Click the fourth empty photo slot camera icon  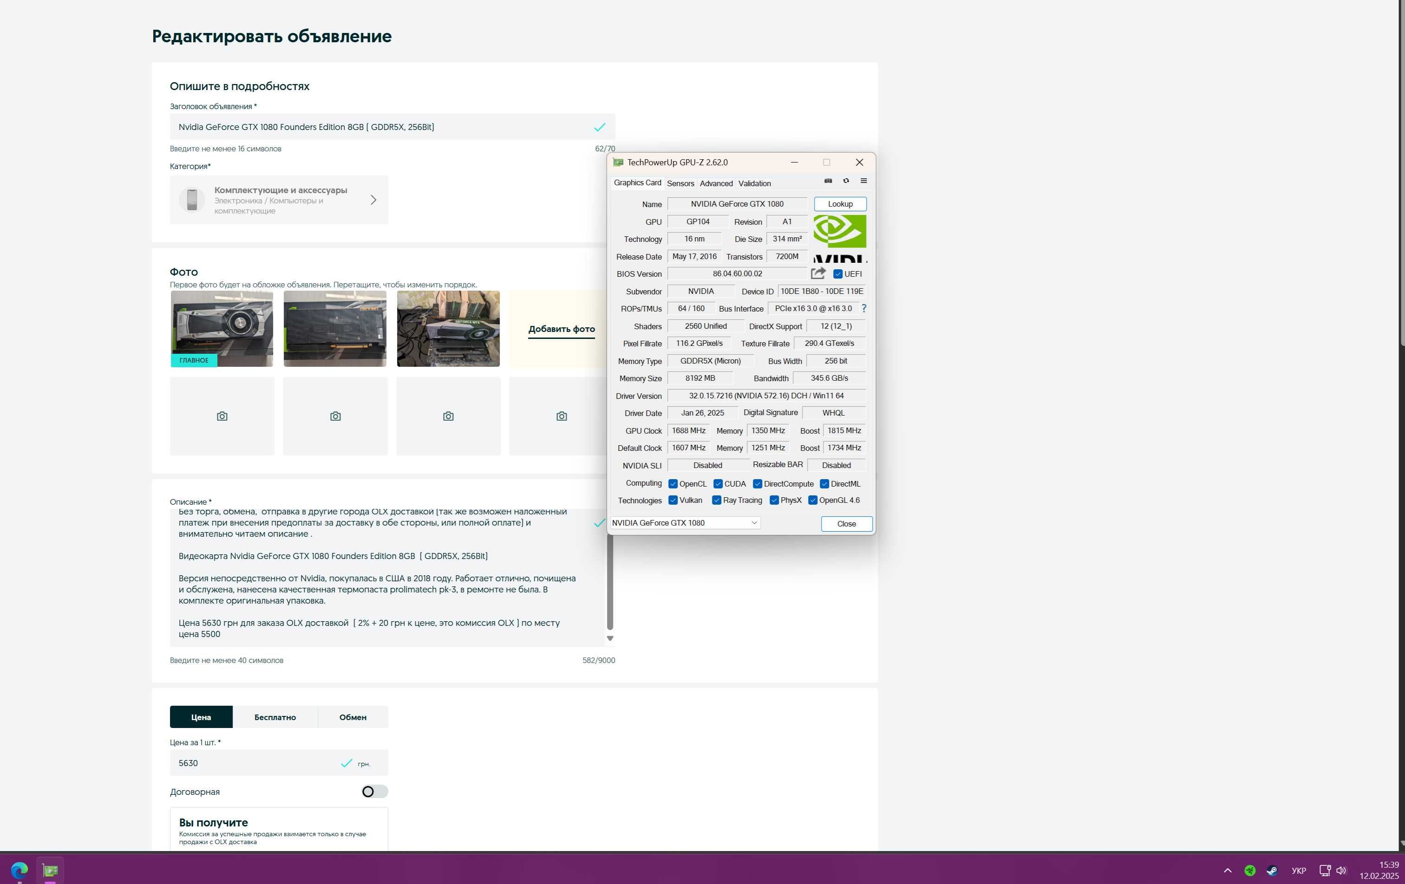click(562, 416)
